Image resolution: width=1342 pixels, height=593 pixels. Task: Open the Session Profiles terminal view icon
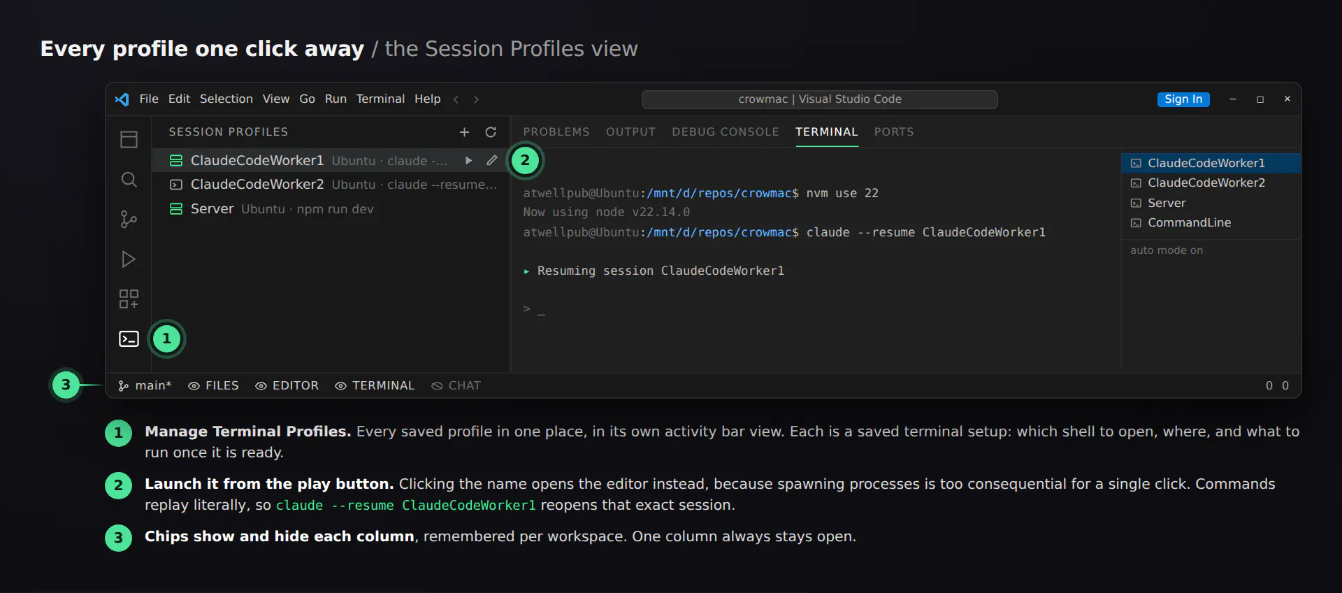click(x=129, y=339)
